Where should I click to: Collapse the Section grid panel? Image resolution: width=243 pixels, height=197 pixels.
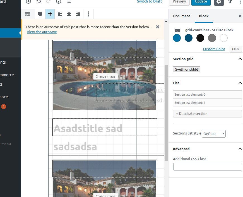point(240,59)
